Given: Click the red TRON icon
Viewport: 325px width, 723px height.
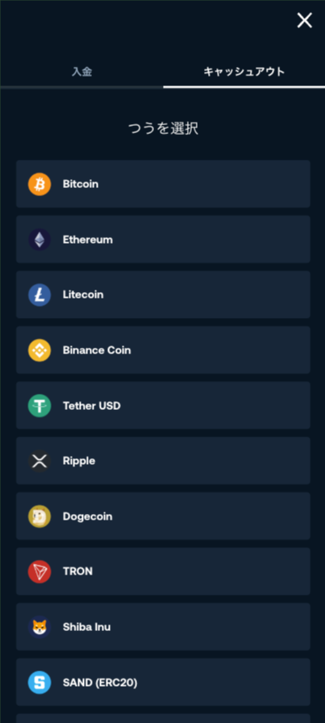Looking at the screenshot, I should tap(40, 572).
